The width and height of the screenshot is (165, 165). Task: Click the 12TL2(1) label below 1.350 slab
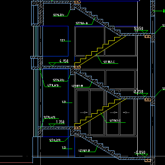(55, 140)
